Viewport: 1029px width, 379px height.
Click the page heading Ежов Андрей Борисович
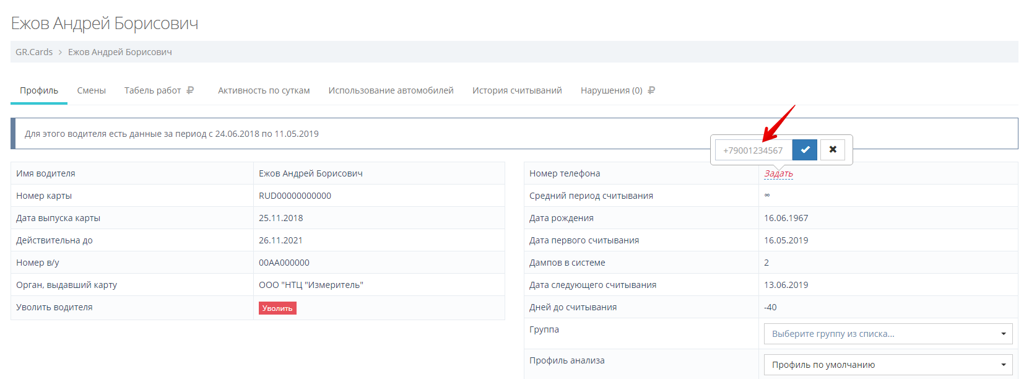(105, 24)
